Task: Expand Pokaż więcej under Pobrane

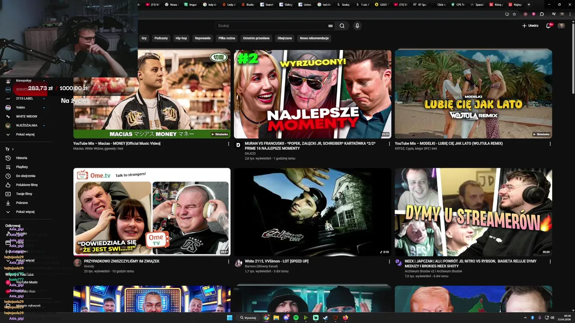Action: tap(26, 212)
